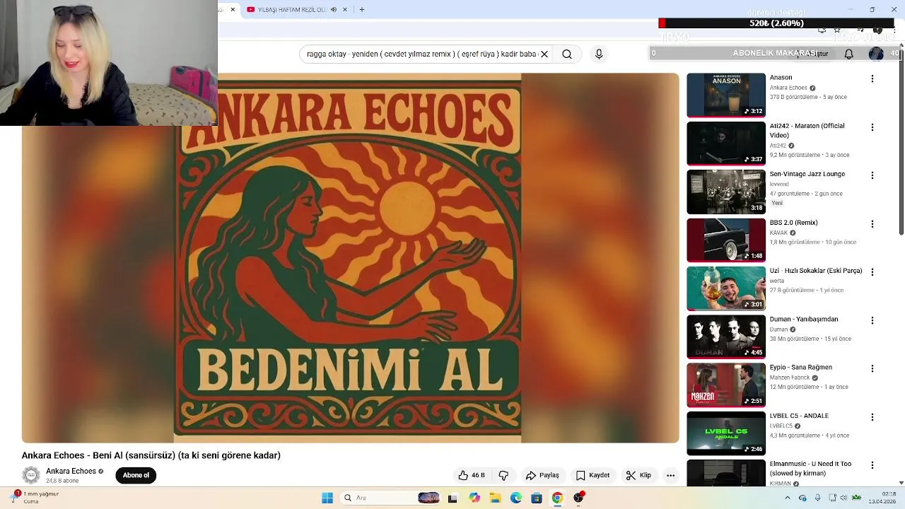Dislike the video
905x509 pixels.
[503, 475]
